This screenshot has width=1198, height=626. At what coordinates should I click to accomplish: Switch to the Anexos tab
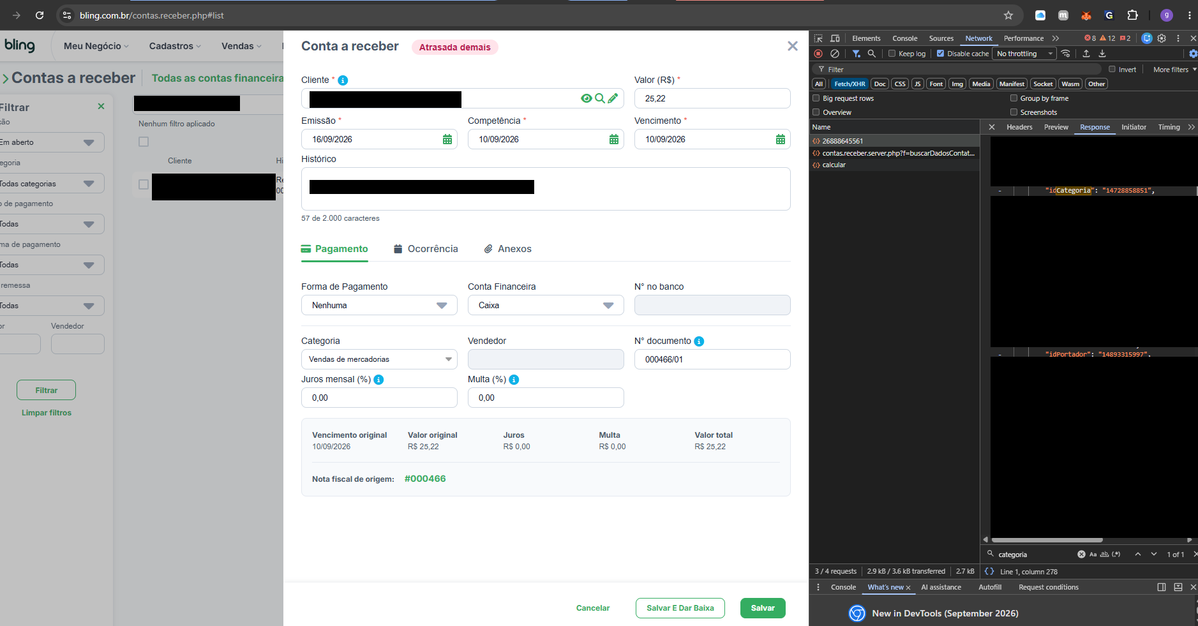coord(507,249)
